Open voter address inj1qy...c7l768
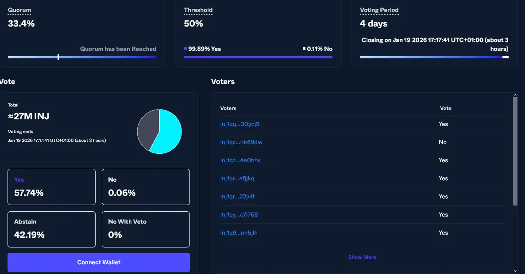This screenshot has height=274, width=525. [x=239, y=215]
